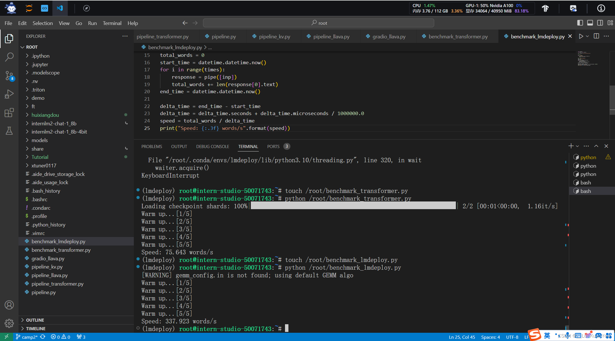Open the Terminal menu in menu bar

coord(112,23)
